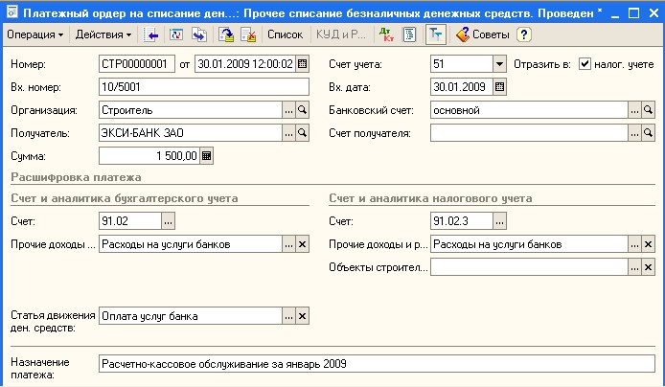This screenshot has width=665, height=387.
Task: Open help with the question mark icon
Action: [x=523, y=34]
